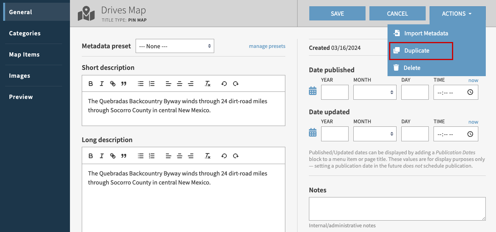Open the Date published MONTH dropdown
Screen dimensions: 496x232
pos(375,92)
